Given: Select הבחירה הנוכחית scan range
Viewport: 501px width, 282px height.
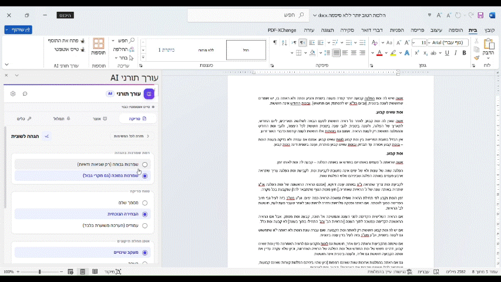Looking at the screenshot, I should (144, 214).
